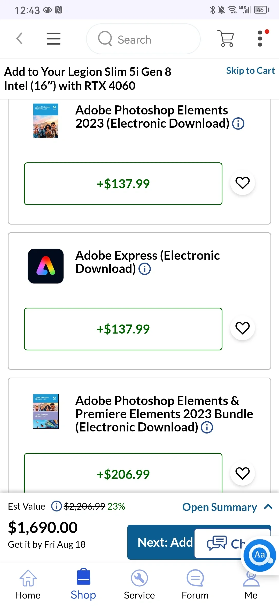The height and width of the screenshot is (606, 279).
Task: View Est Value info tooltip
Action: (x=56, y=506)
